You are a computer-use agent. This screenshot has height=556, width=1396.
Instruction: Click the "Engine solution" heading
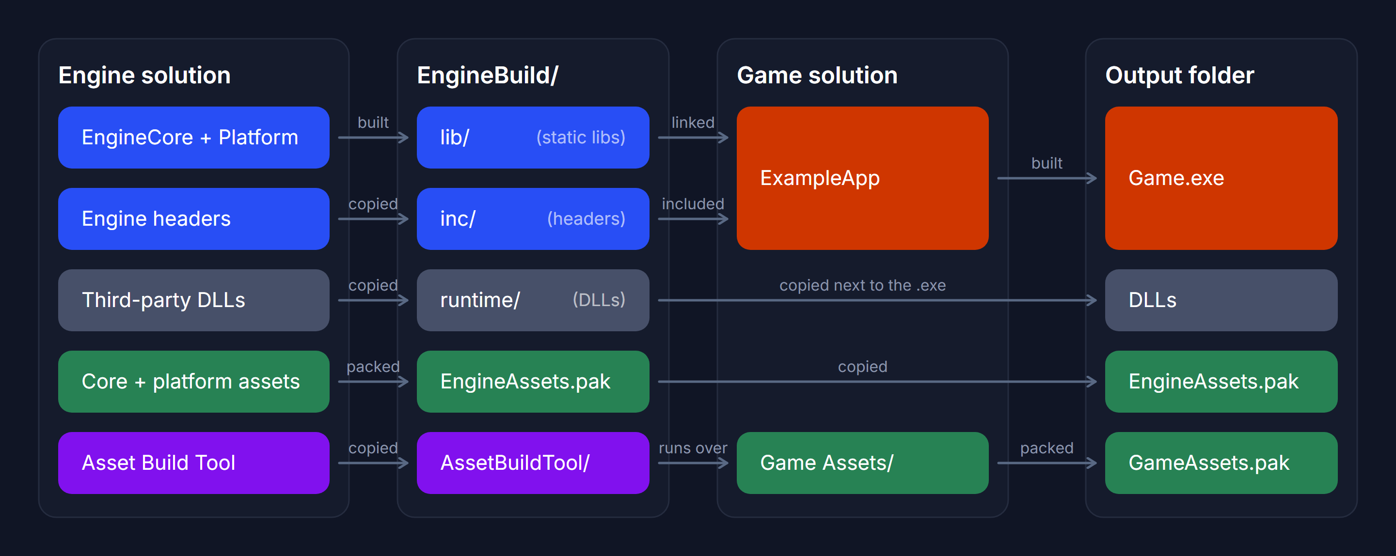point(144,75)
